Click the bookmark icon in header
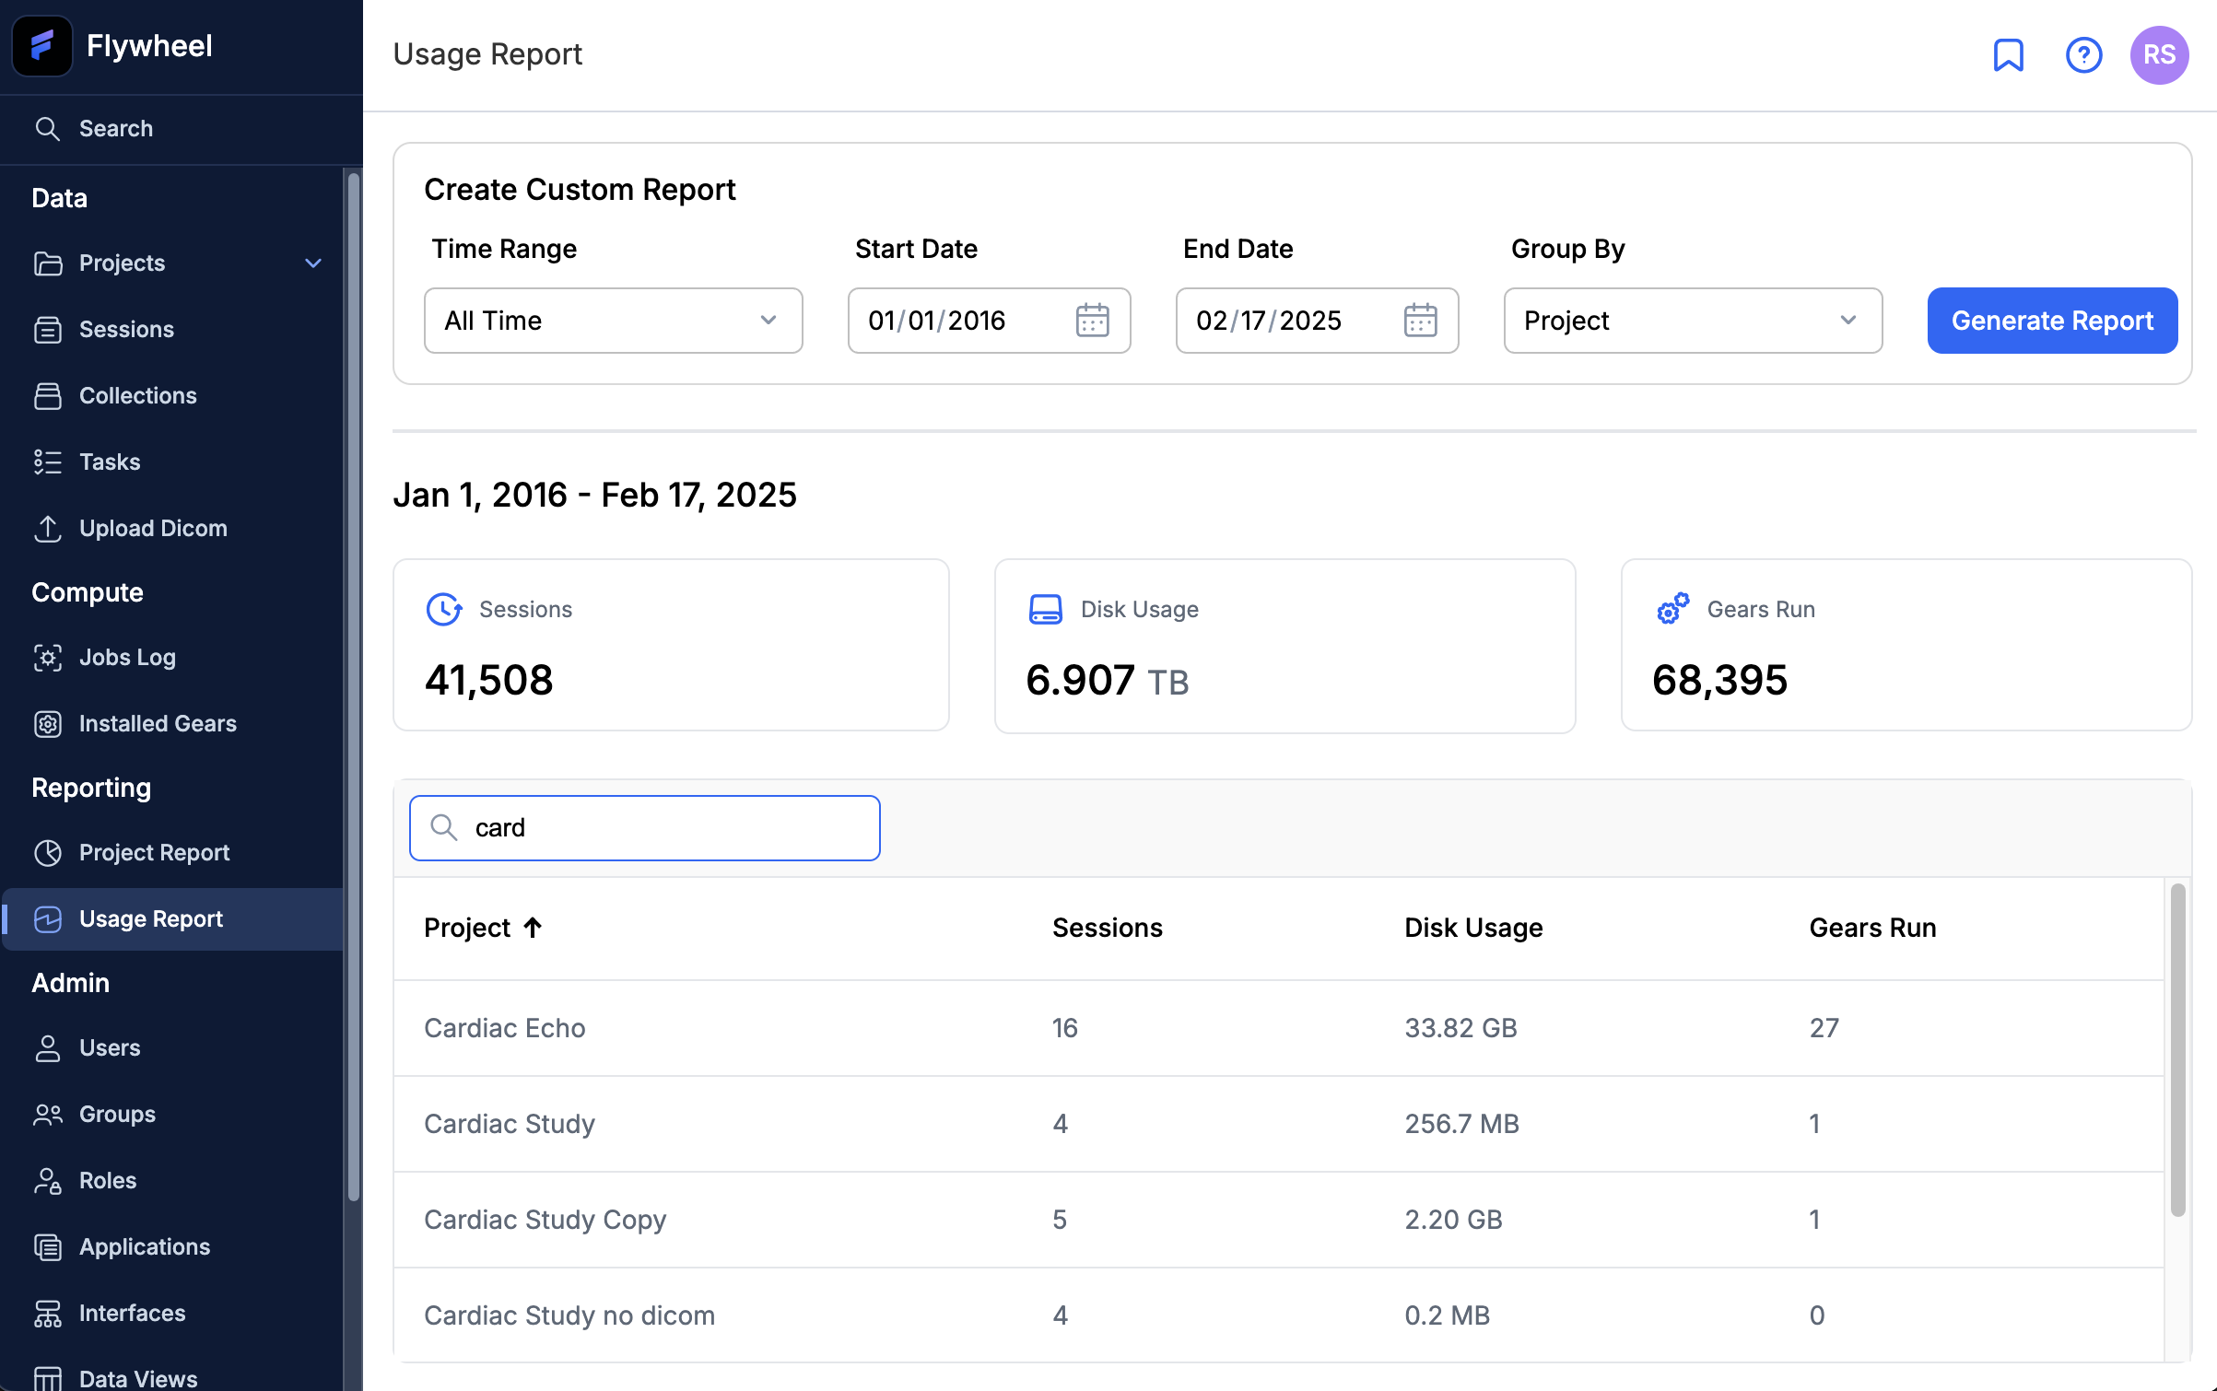 [x=2008, y=55]
